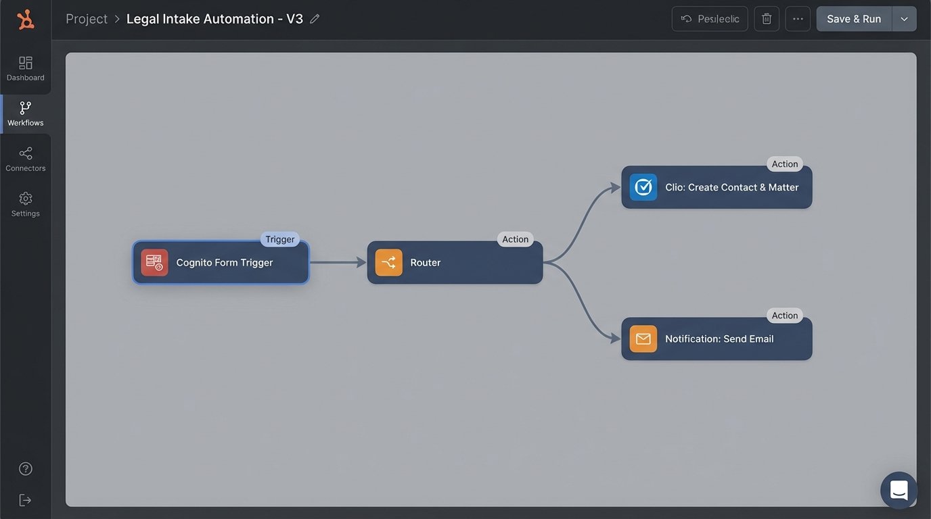The image size is (931, 519).
Task: Click the Save & Run button
Action: click(x=853, y=18)
